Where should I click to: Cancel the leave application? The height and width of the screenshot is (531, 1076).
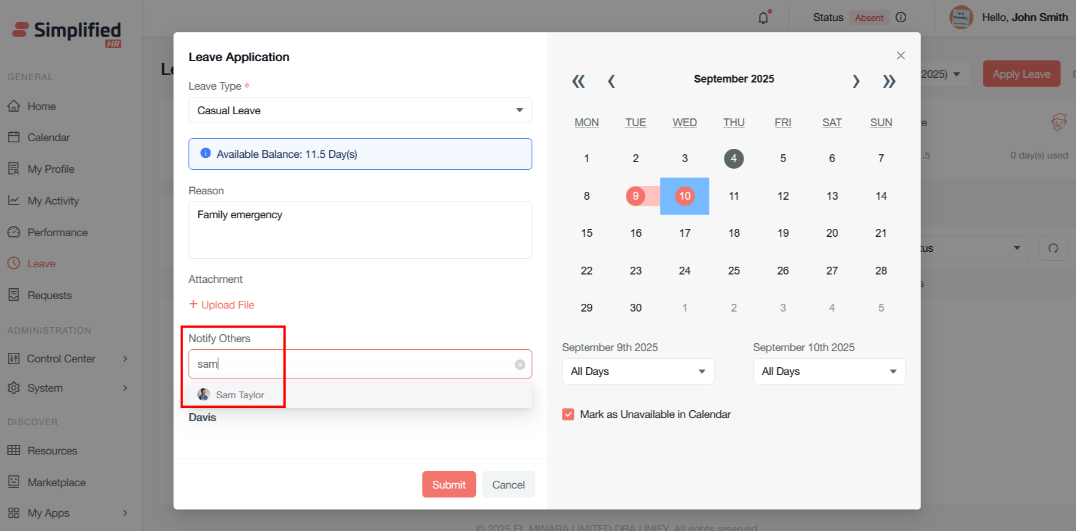coord(508,484)
